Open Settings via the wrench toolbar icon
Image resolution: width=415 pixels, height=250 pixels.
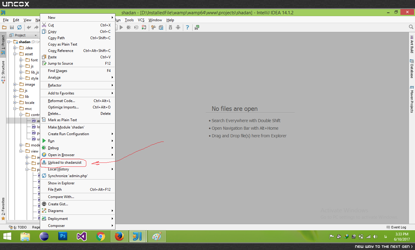pyautogui.click(x=153, y=27)
